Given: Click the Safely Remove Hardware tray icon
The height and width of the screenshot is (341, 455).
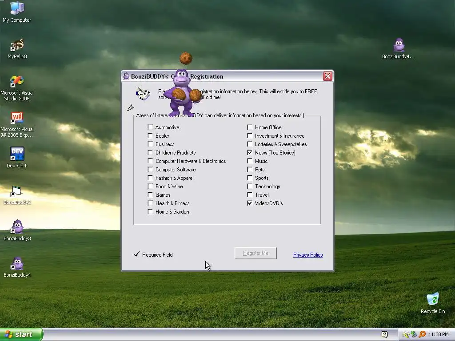Looking at the screenshot, I should pos(414,335).
